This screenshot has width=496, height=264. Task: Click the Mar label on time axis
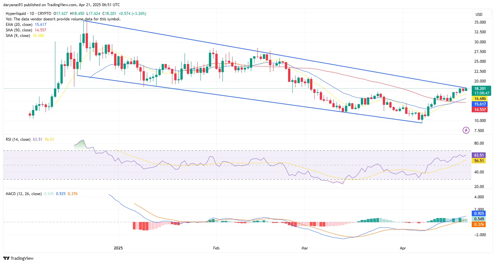point(305,248)
